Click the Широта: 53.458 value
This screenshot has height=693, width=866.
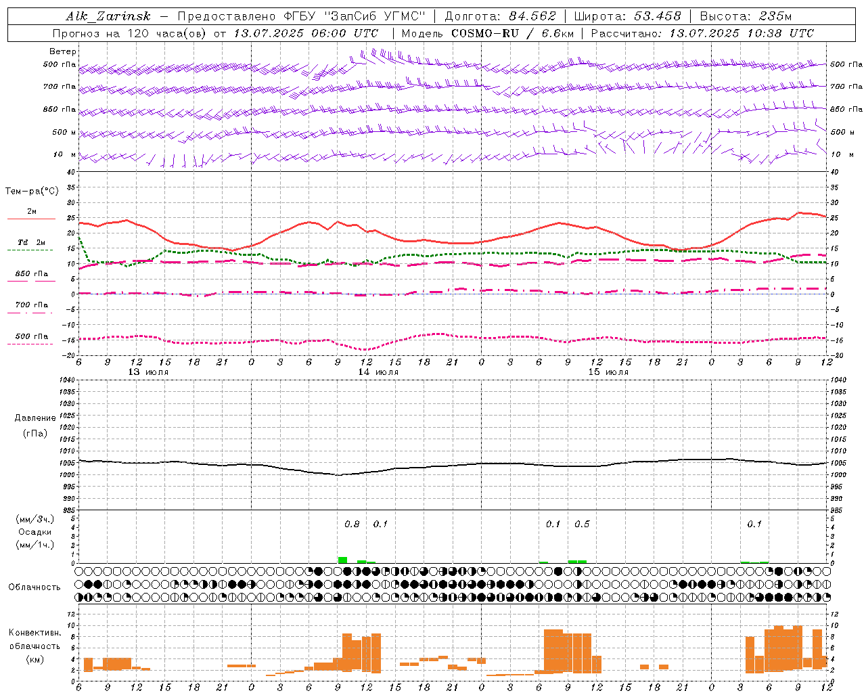pyautogui.click(x=627, y=16)
